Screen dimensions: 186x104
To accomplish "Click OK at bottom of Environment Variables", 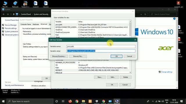I will pyautogui.click(x=112, y=85).
